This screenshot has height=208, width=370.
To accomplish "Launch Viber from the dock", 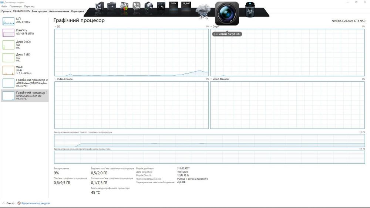I will pos(137,6).
